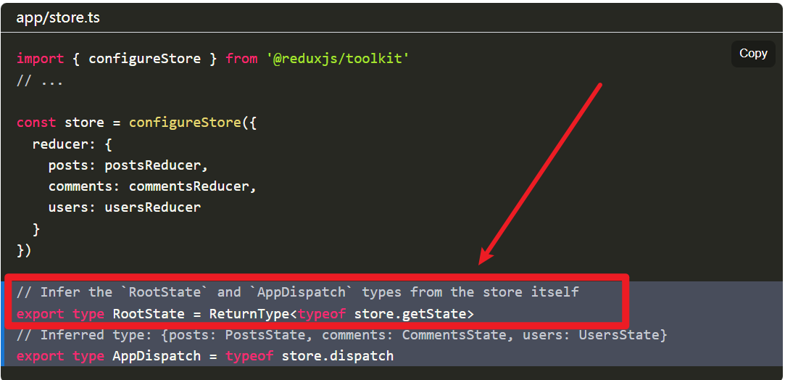The width and height of the screenshot is (785, 380).
Task: Click the export type AppDispatch line
Action: [x=204, y=356]
